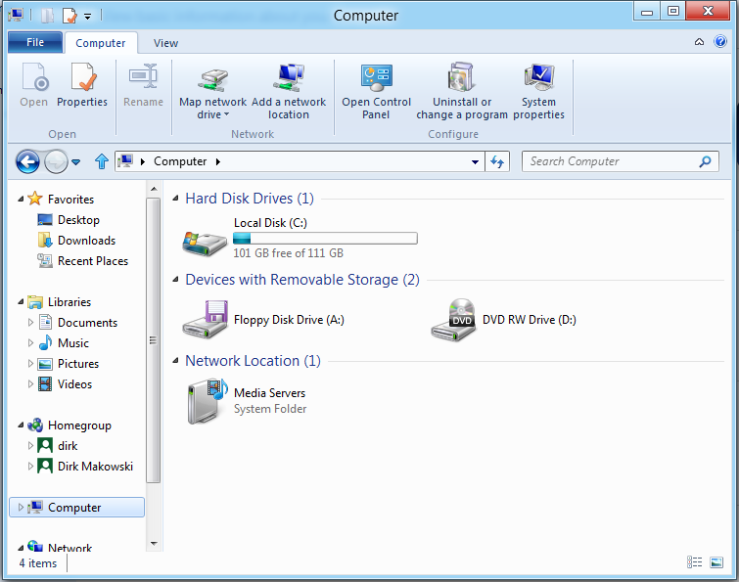Expand the Videos library node
This screenshot has width=739, height=582.
click(x=30, y=384)
